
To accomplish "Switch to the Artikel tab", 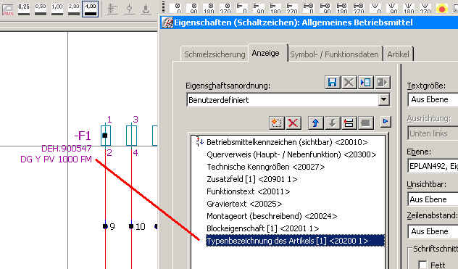I will pos(398,54).
